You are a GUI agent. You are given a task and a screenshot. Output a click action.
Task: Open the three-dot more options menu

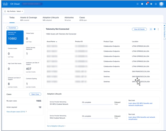point(158,29)
